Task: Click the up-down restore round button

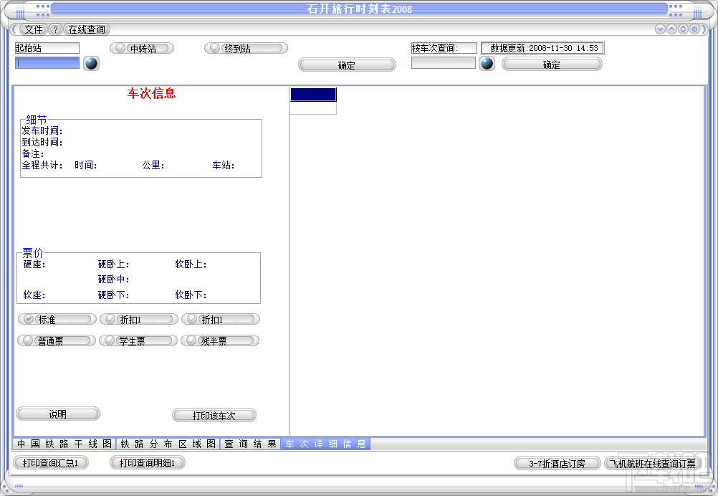Action: (x=683, y=29)
